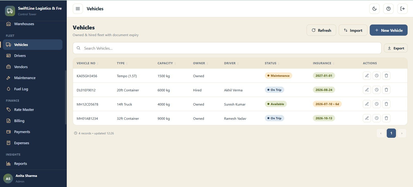This screenshot has width=413, height=187.
Task: Open history clock icon for MH01AB1234
Action: pyautogui.click(x=377, y=118)
